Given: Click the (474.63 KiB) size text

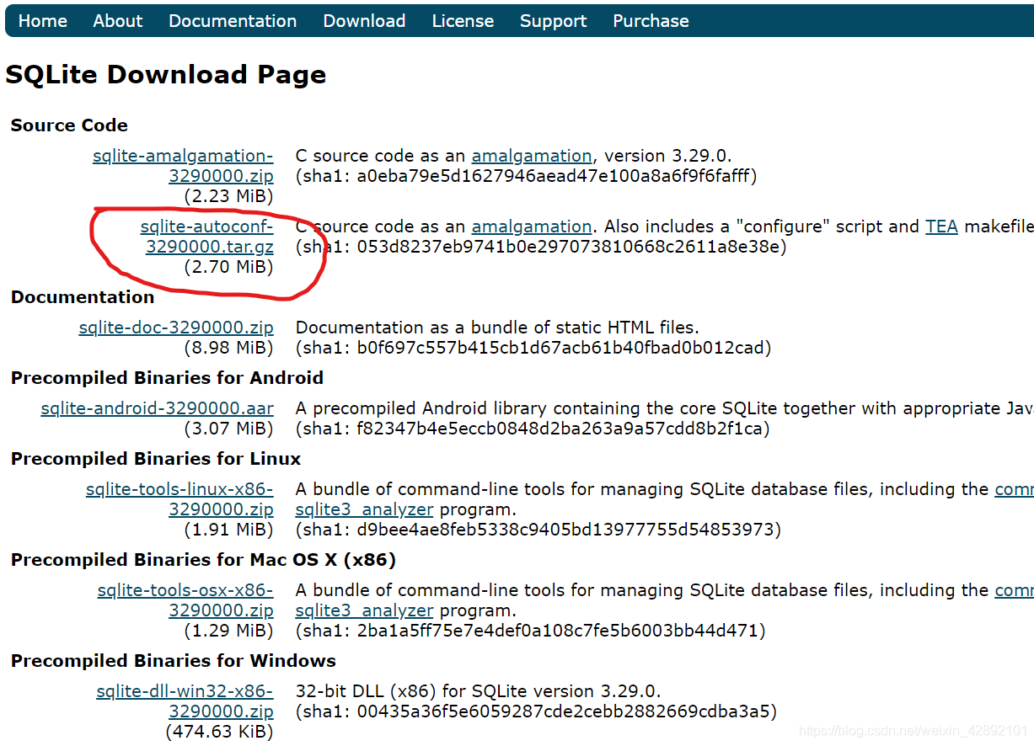Looking at the screenshot, I should (220, 732).
